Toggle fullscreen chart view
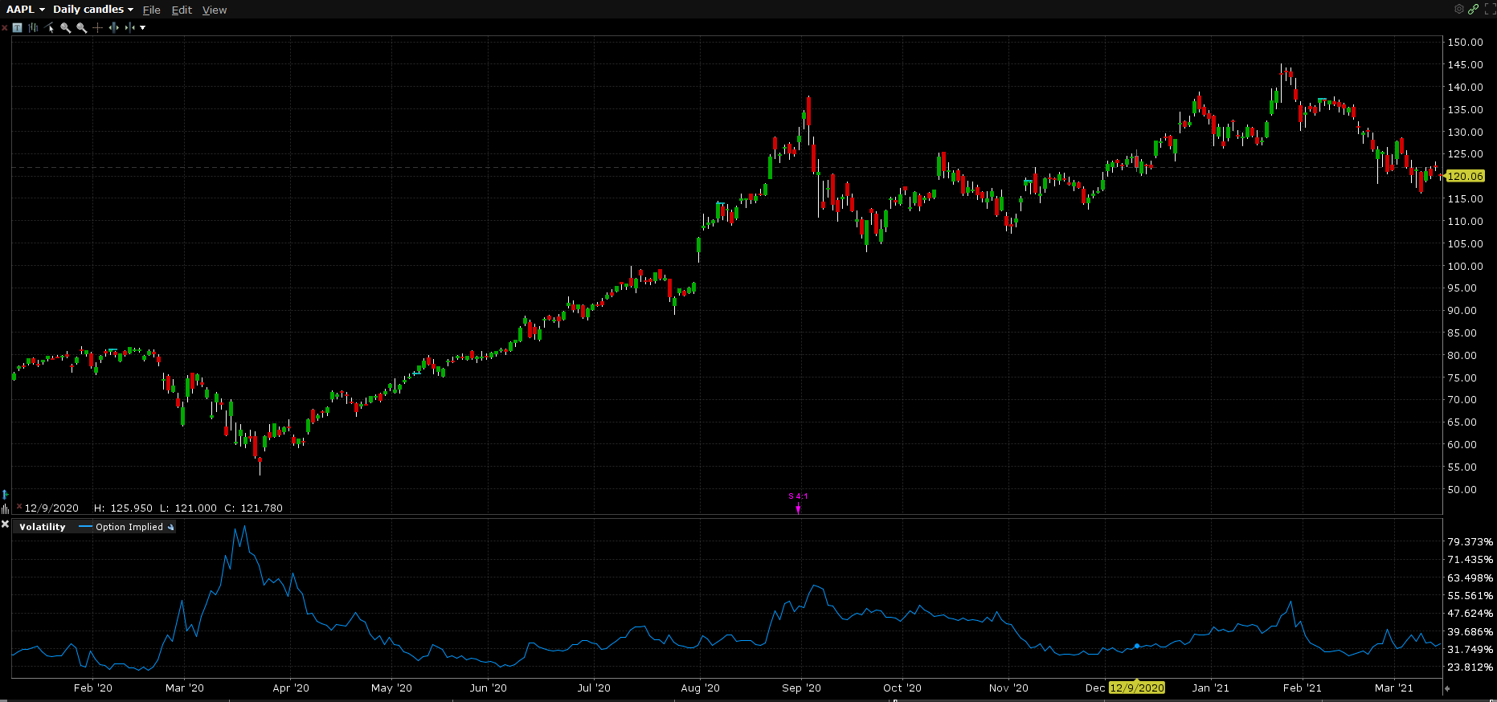The height and width of the screenshot is (702, 1497). coord(1490,9)
